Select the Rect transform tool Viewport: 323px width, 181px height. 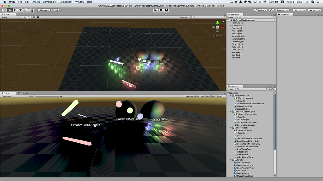(26, 10)
